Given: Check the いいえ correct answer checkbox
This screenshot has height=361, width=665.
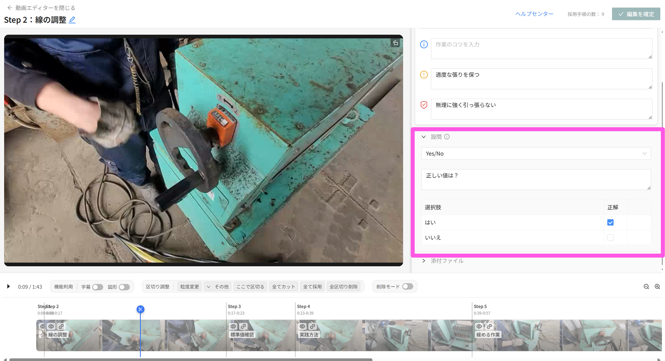Looking at the screenshot, I should tap(610, 238).
